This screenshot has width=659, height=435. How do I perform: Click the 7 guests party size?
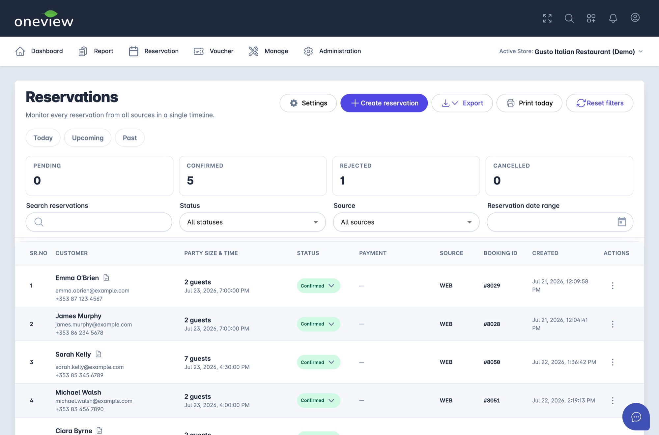coord(197,358)
